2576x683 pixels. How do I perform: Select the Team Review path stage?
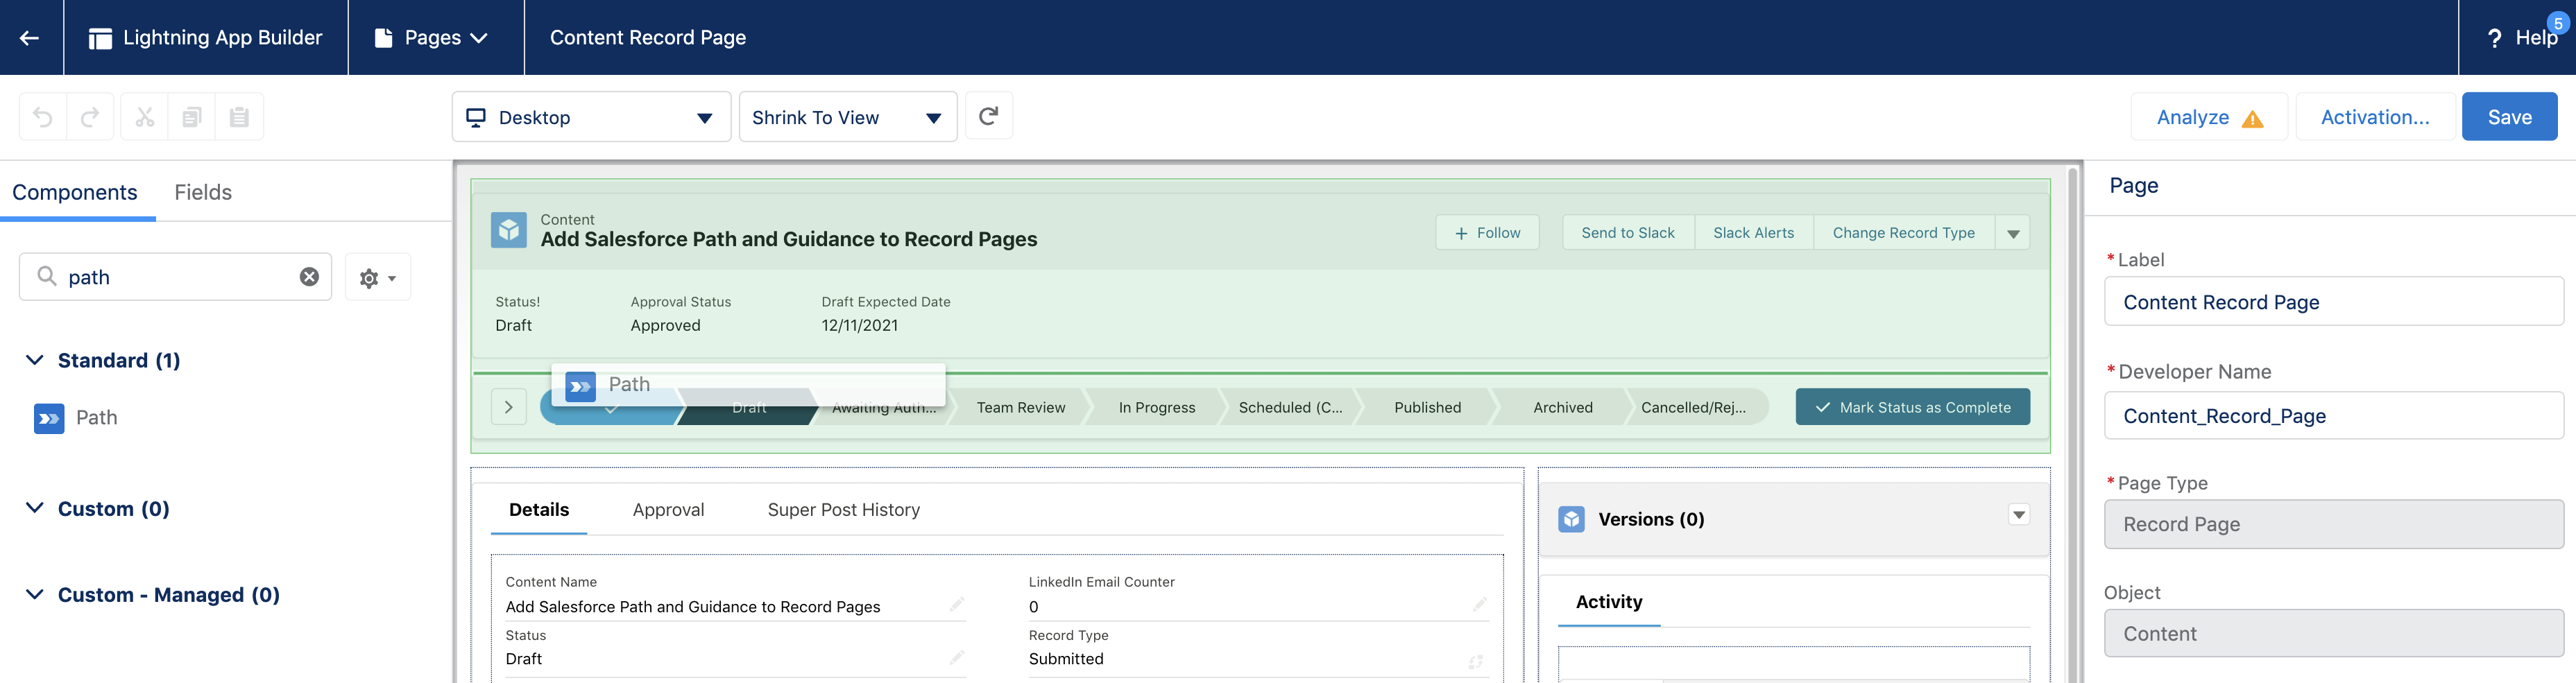tap(1020, 408)
